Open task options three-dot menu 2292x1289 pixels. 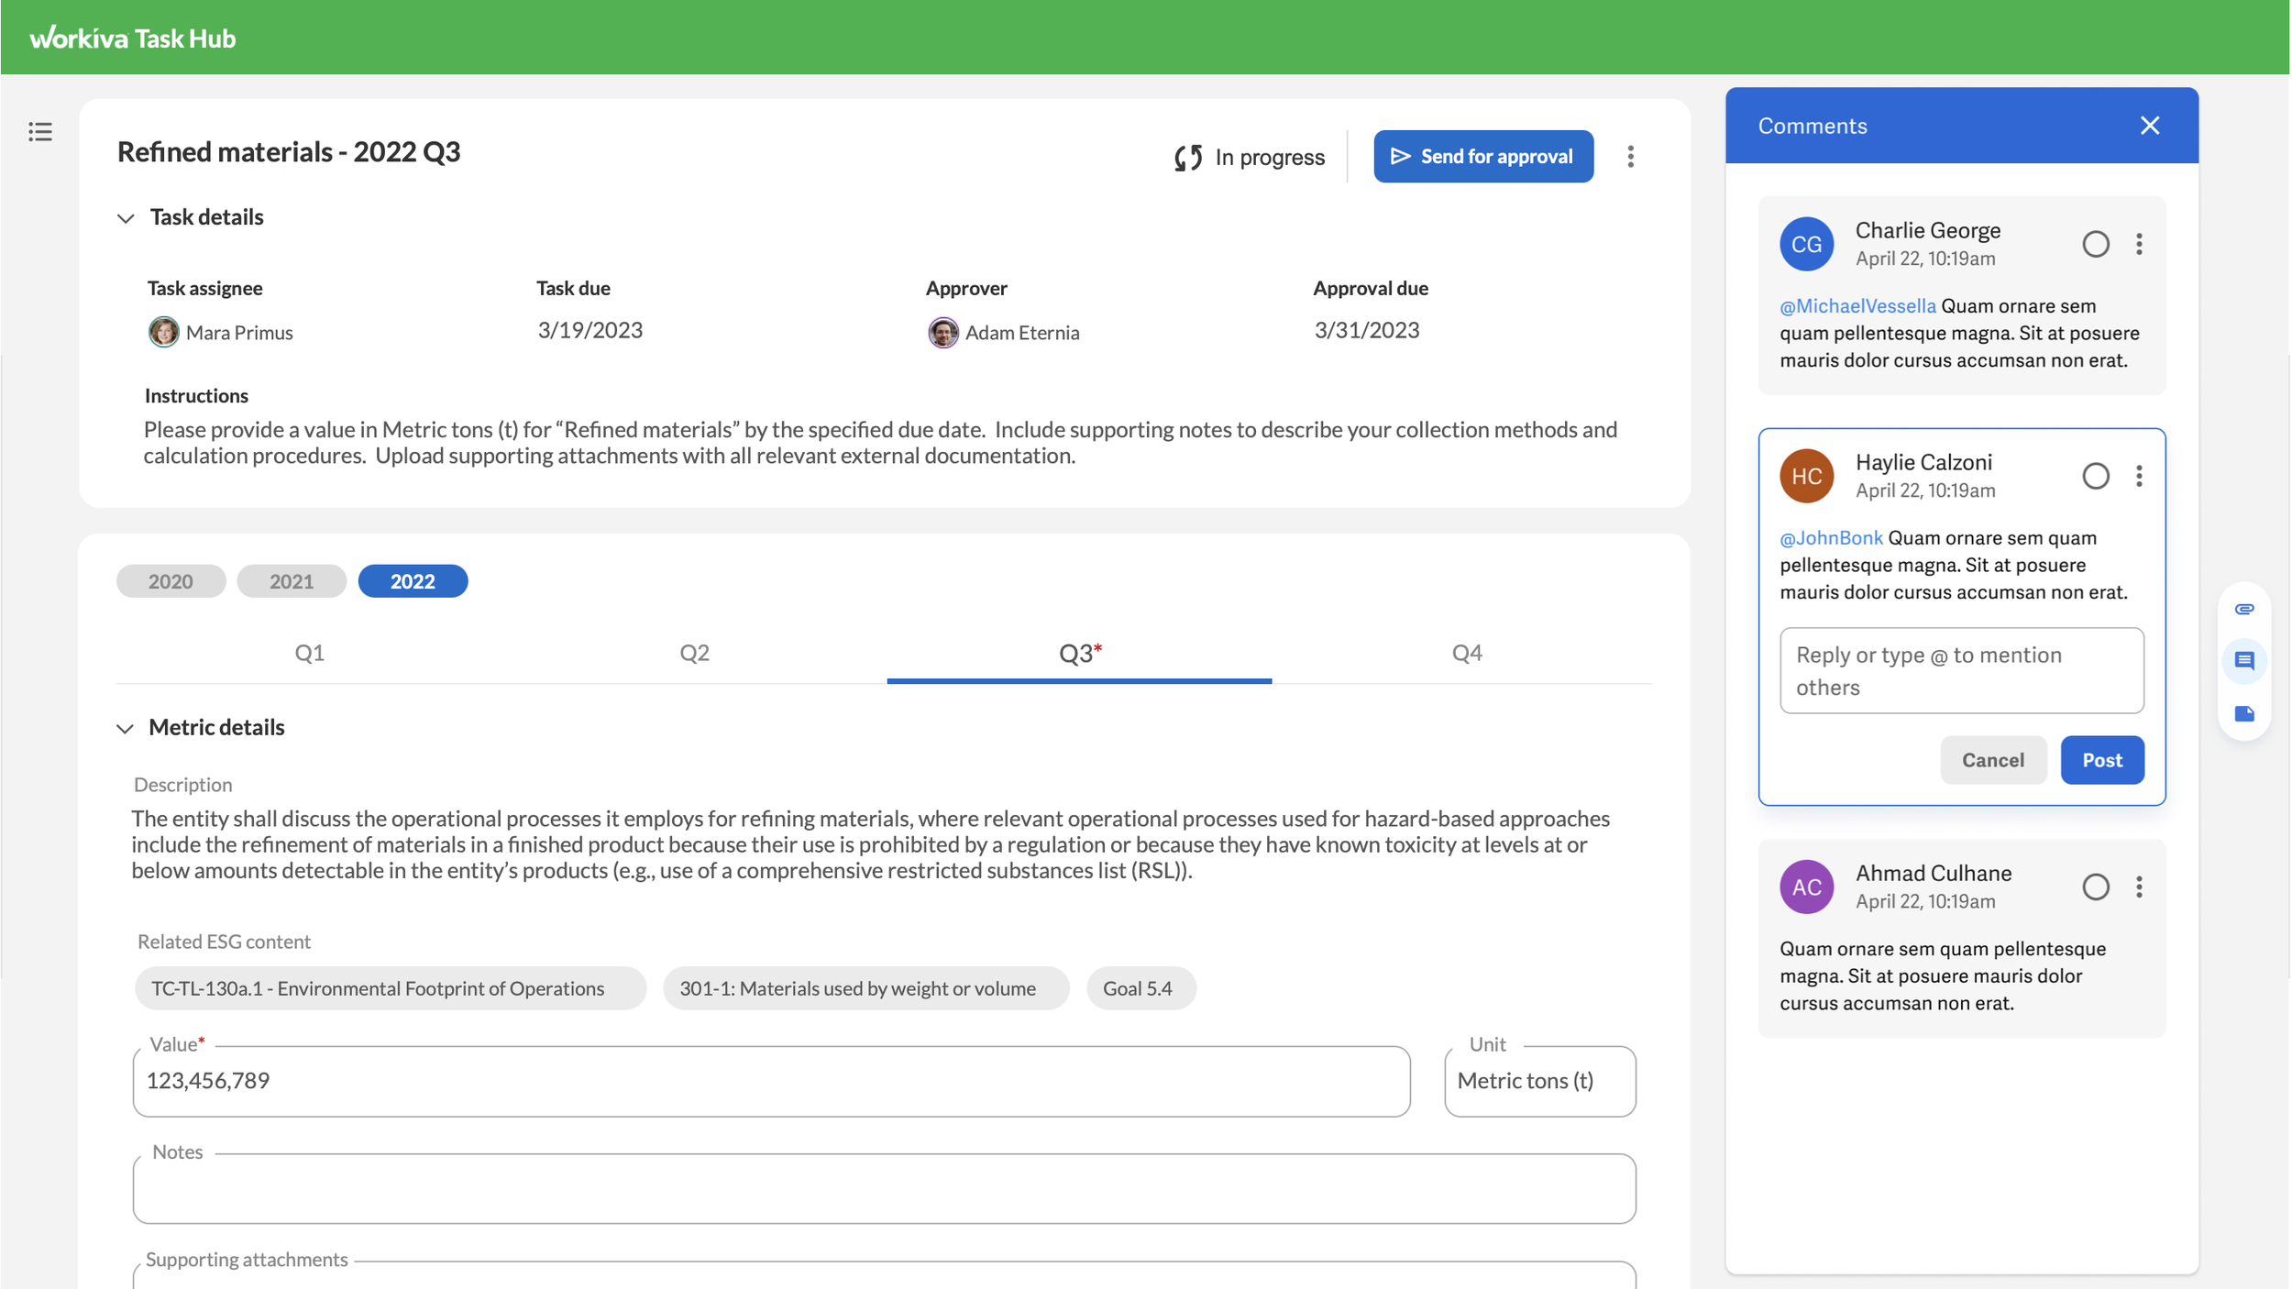click(x=1630, y=157)
